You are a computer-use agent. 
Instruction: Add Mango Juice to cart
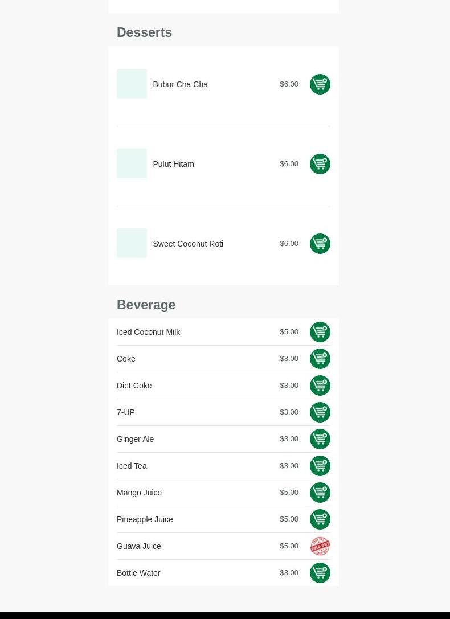[320, 493]
